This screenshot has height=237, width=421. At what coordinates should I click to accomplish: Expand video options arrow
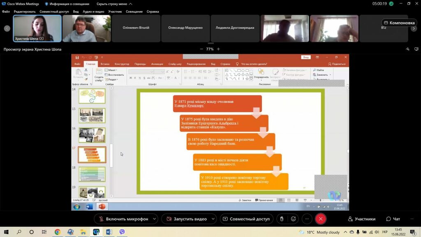(213, 219)
